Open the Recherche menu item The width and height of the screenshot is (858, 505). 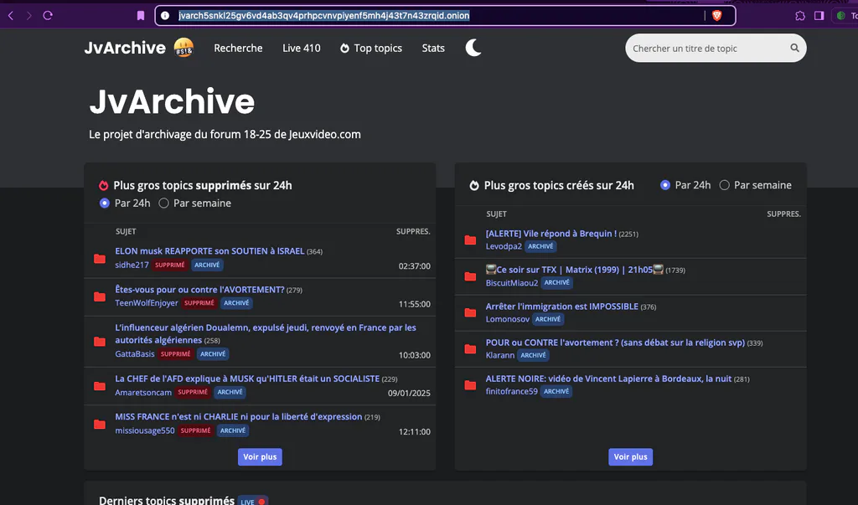pos(238,48)
